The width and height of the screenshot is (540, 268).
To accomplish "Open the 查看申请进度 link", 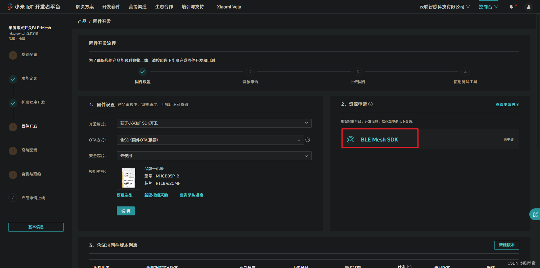I will pos(507,105).
